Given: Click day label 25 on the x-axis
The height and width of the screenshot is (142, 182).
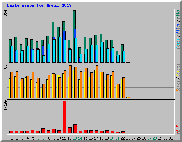Looking at the screenshot, I should 139,138.
